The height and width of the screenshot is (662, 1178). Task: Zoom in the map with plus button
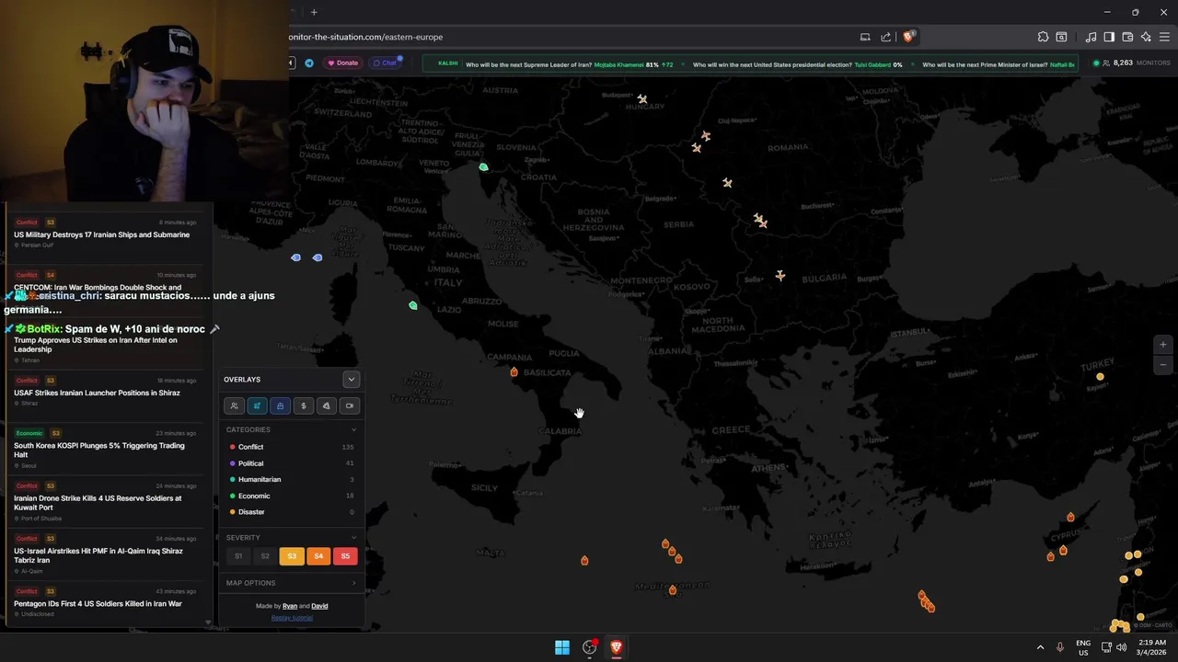pos(1163,345)
